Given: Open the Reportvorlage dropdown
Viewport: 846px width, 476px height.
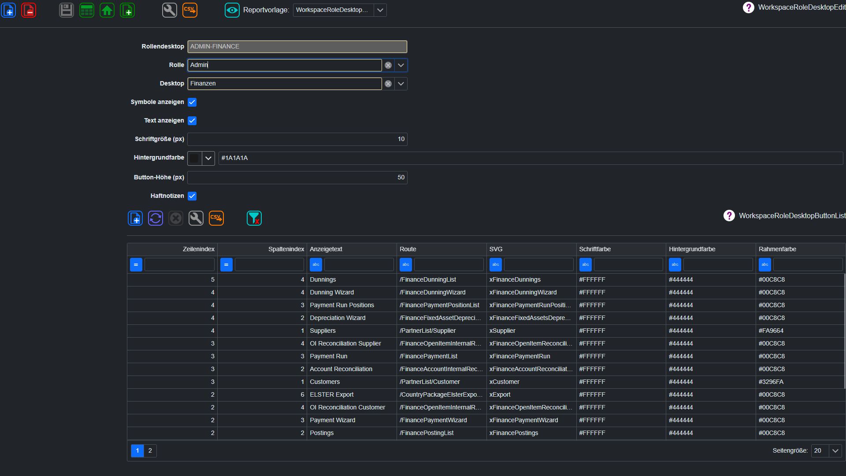Looking at the screenshot, I should 380,10.
